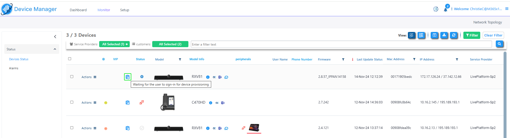Open the Firmware column filter
The width and height of the screenshot is (510, 138).
click(x=343, y=59)
